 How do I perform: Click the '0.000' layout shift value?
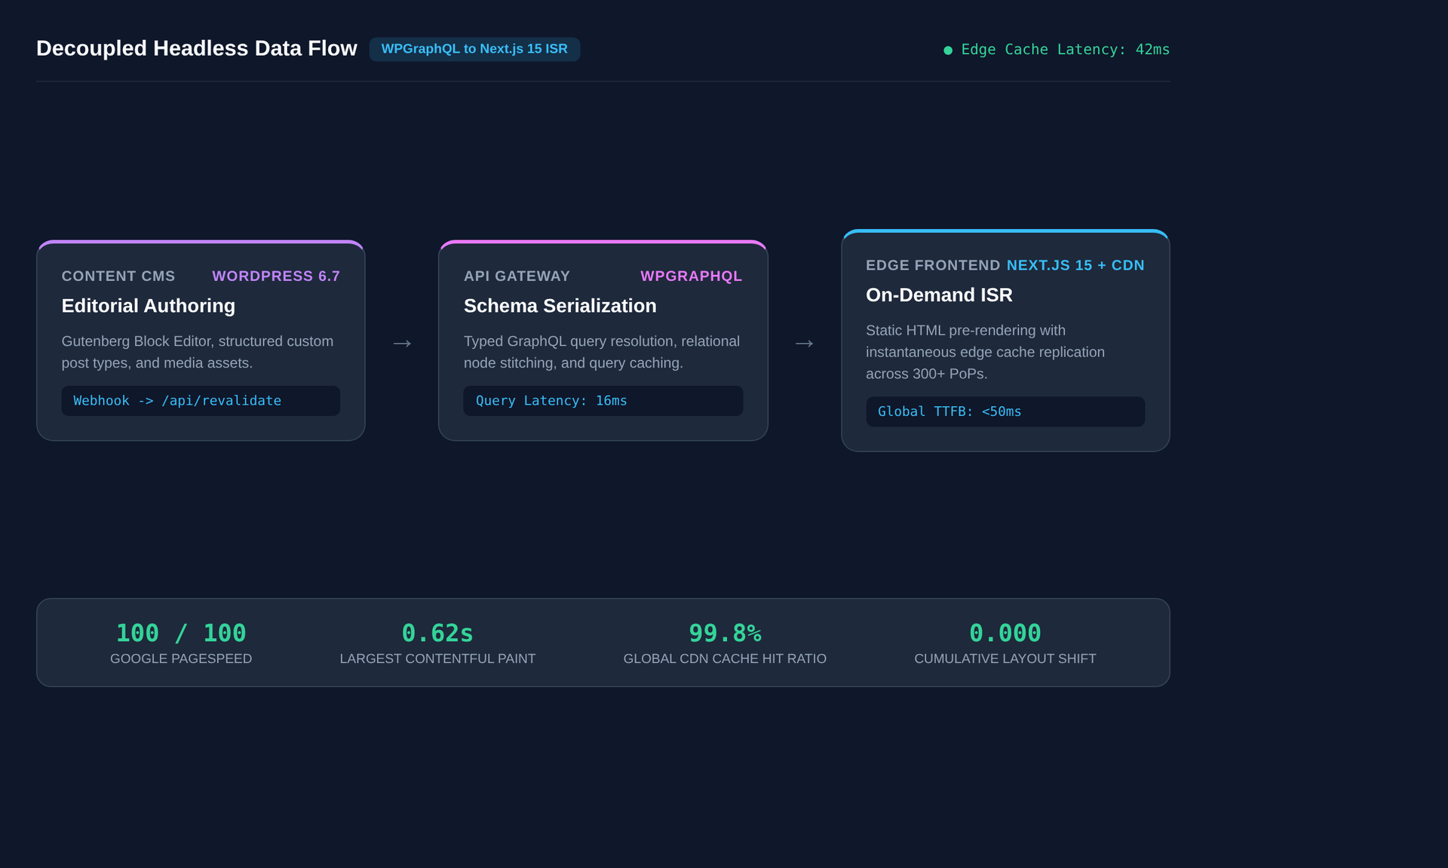pos(1005,633)
